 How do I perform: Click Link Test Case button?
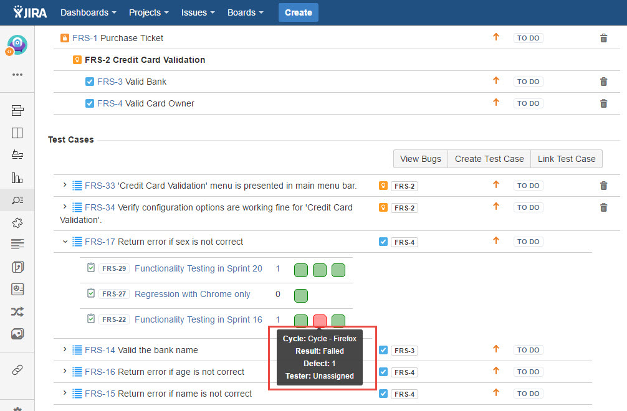[566, 159]
